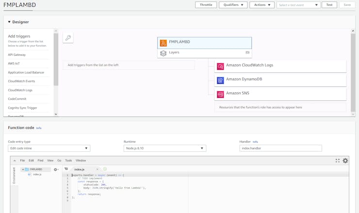Click the Handler input field
The height and width of the screenshot is (213, 359).
pyautogui.click(x=280, y=148)
